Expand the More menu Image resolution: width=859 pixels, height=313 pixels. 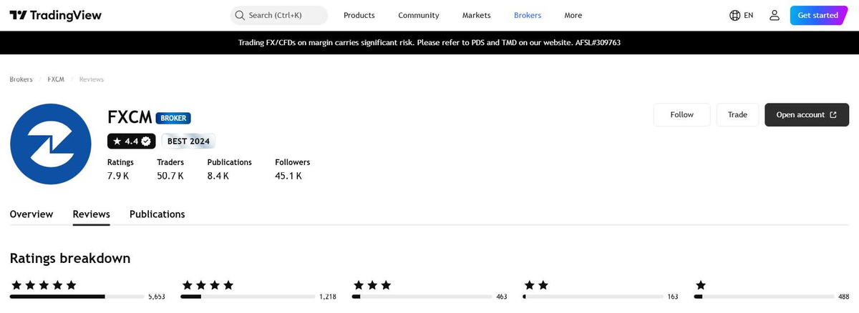[x=573, y=15]
